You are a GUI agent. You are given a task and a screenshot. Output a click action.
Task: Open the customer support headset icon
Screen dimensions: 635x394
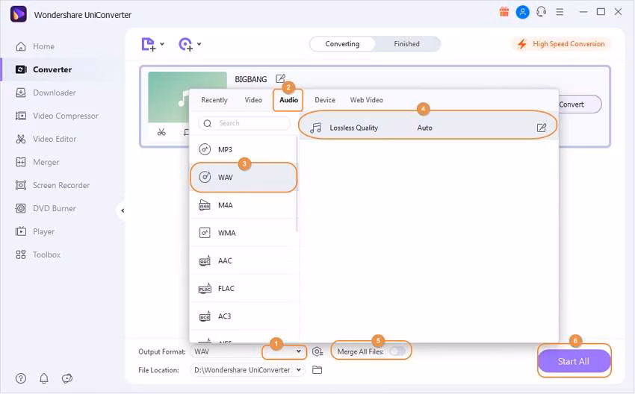(x=541, y=12)
